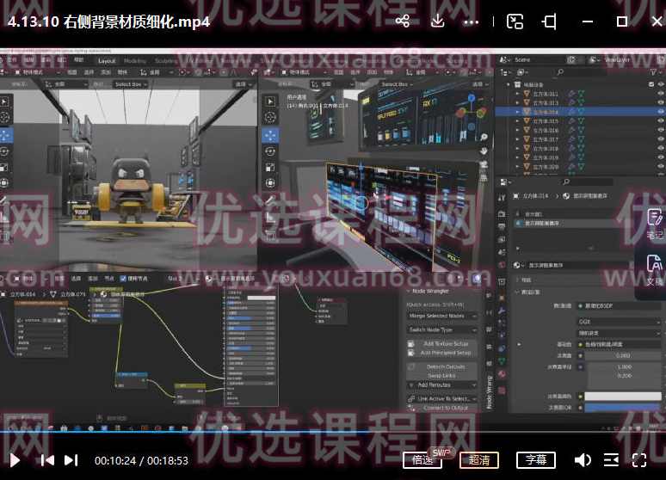Change the 超清 video quality
666x480 pixels.
click(x=478, y=460)
